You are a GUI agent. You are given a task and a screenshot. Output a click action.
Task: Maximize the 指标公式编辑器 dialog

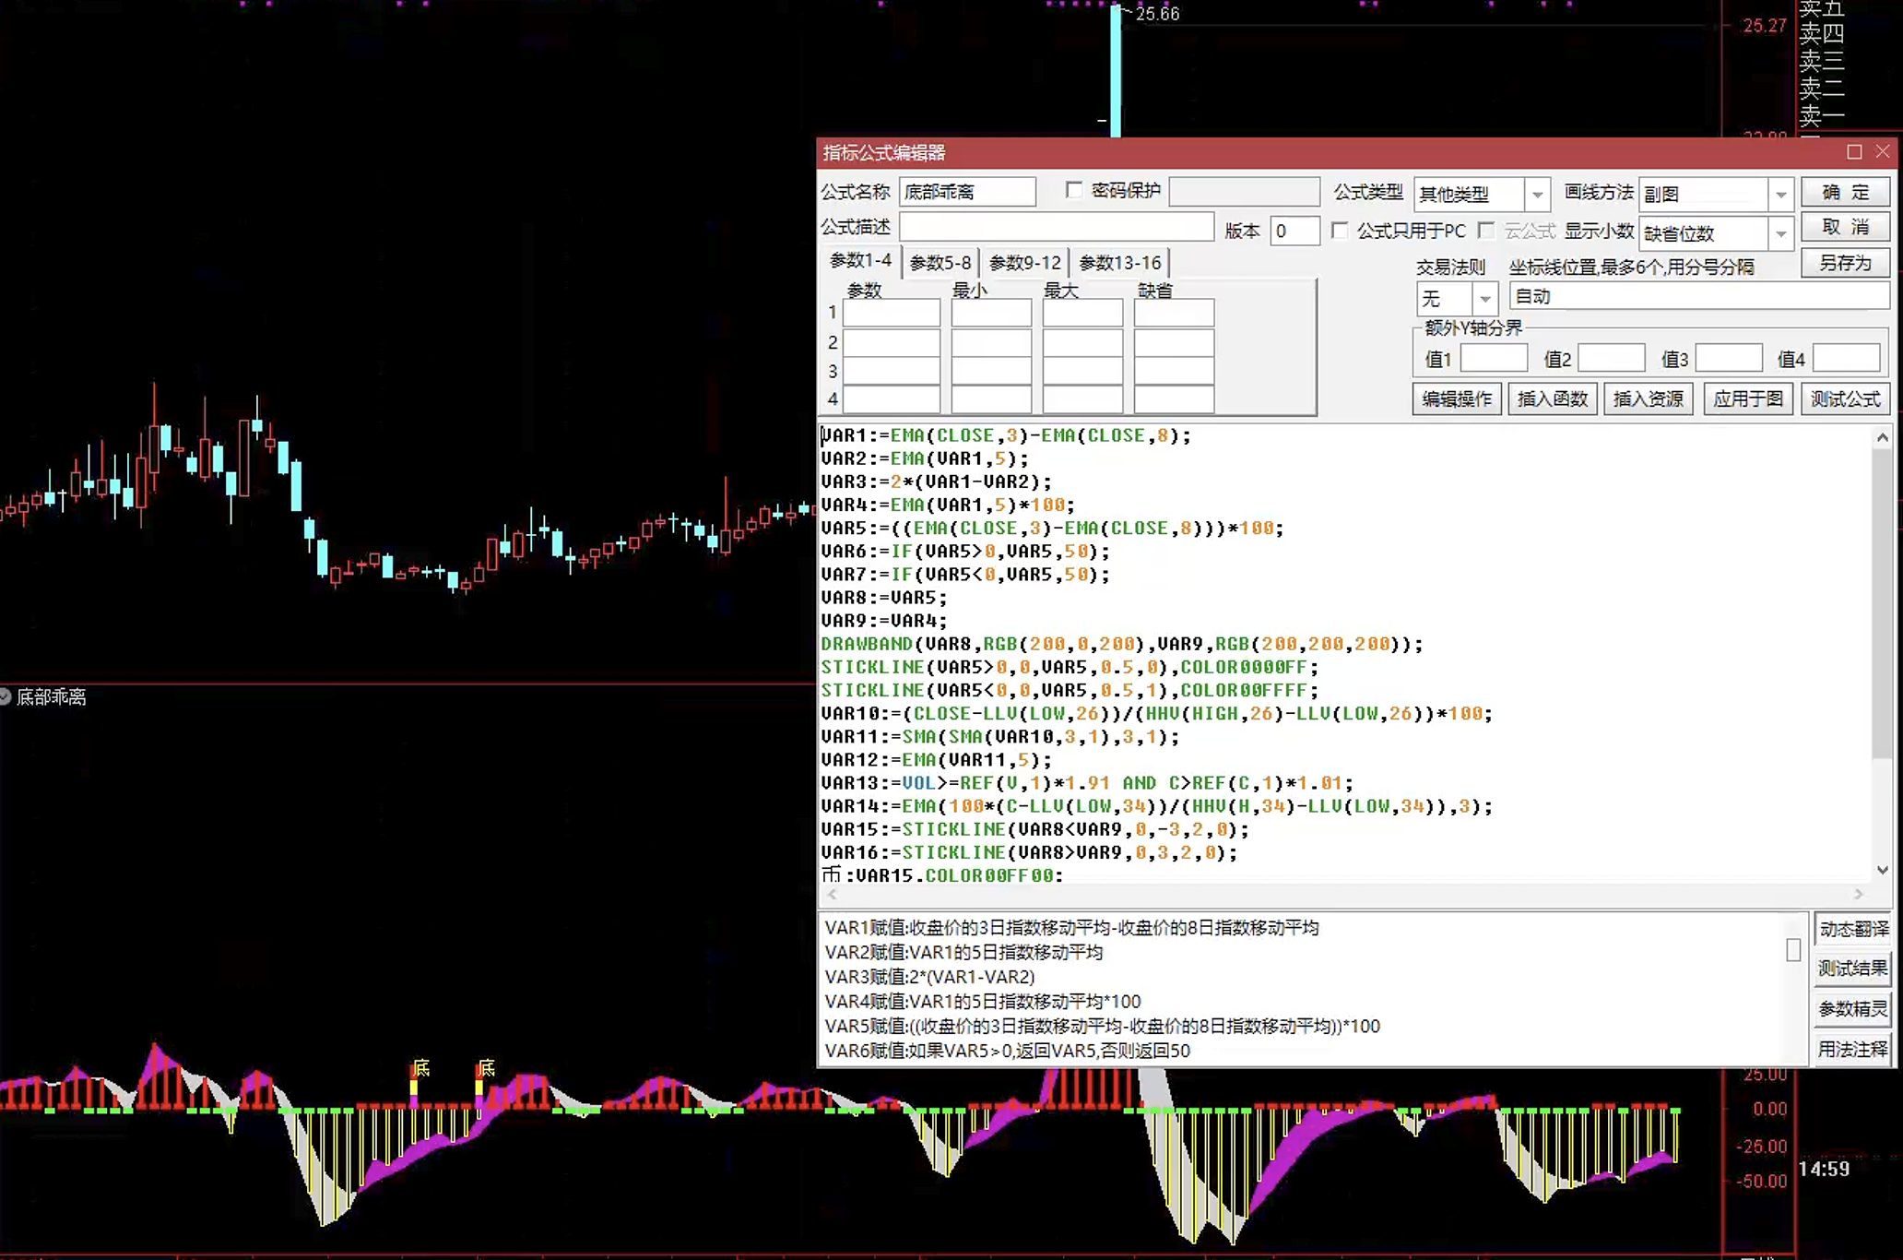point(1854,152)
